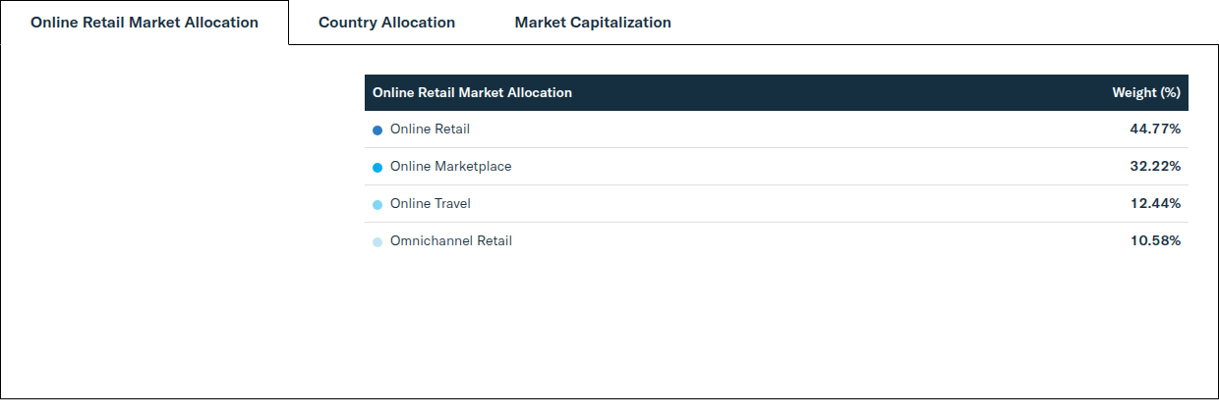The height and width of the screenshot is (416, 1219).
Task: Click the empty area left of the table
Action: (183, 222)
